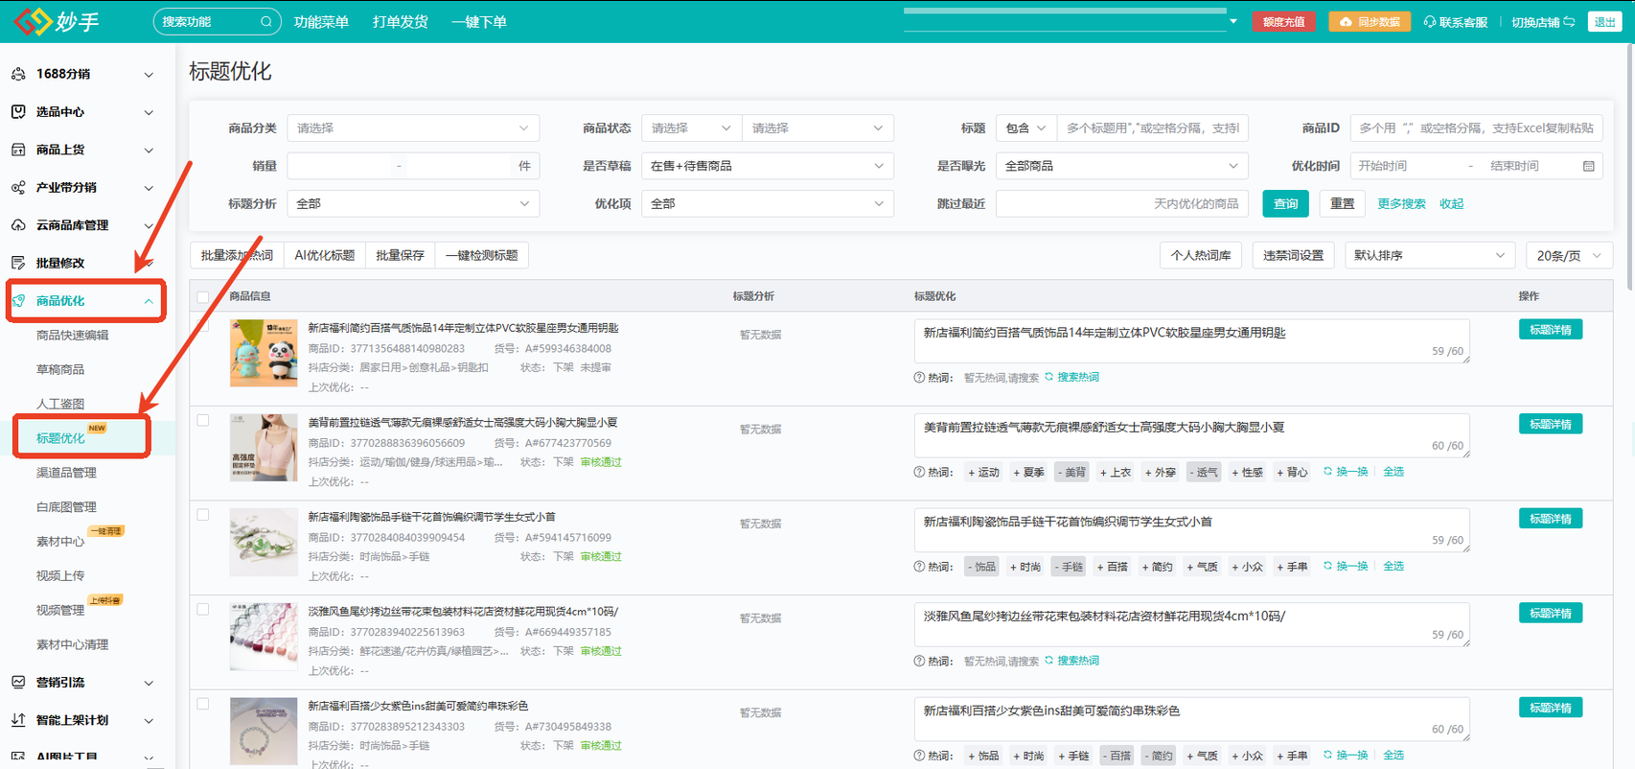The height and width of the screenshot is (769, 1635).
Task: Toggle the select-all checkbox in table header
Action: 203,297
